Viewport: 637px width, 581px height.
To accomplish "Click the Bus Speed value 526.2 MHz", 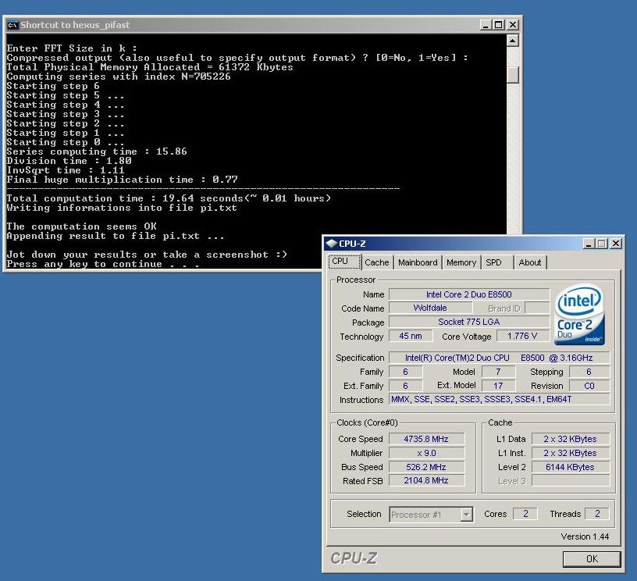I will coord(426,467).
